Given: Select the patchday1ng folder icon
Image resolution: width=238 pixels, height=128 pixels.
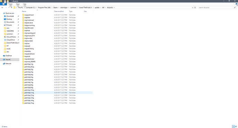Looking at the screenshot, I should click(x=23, y=64).
